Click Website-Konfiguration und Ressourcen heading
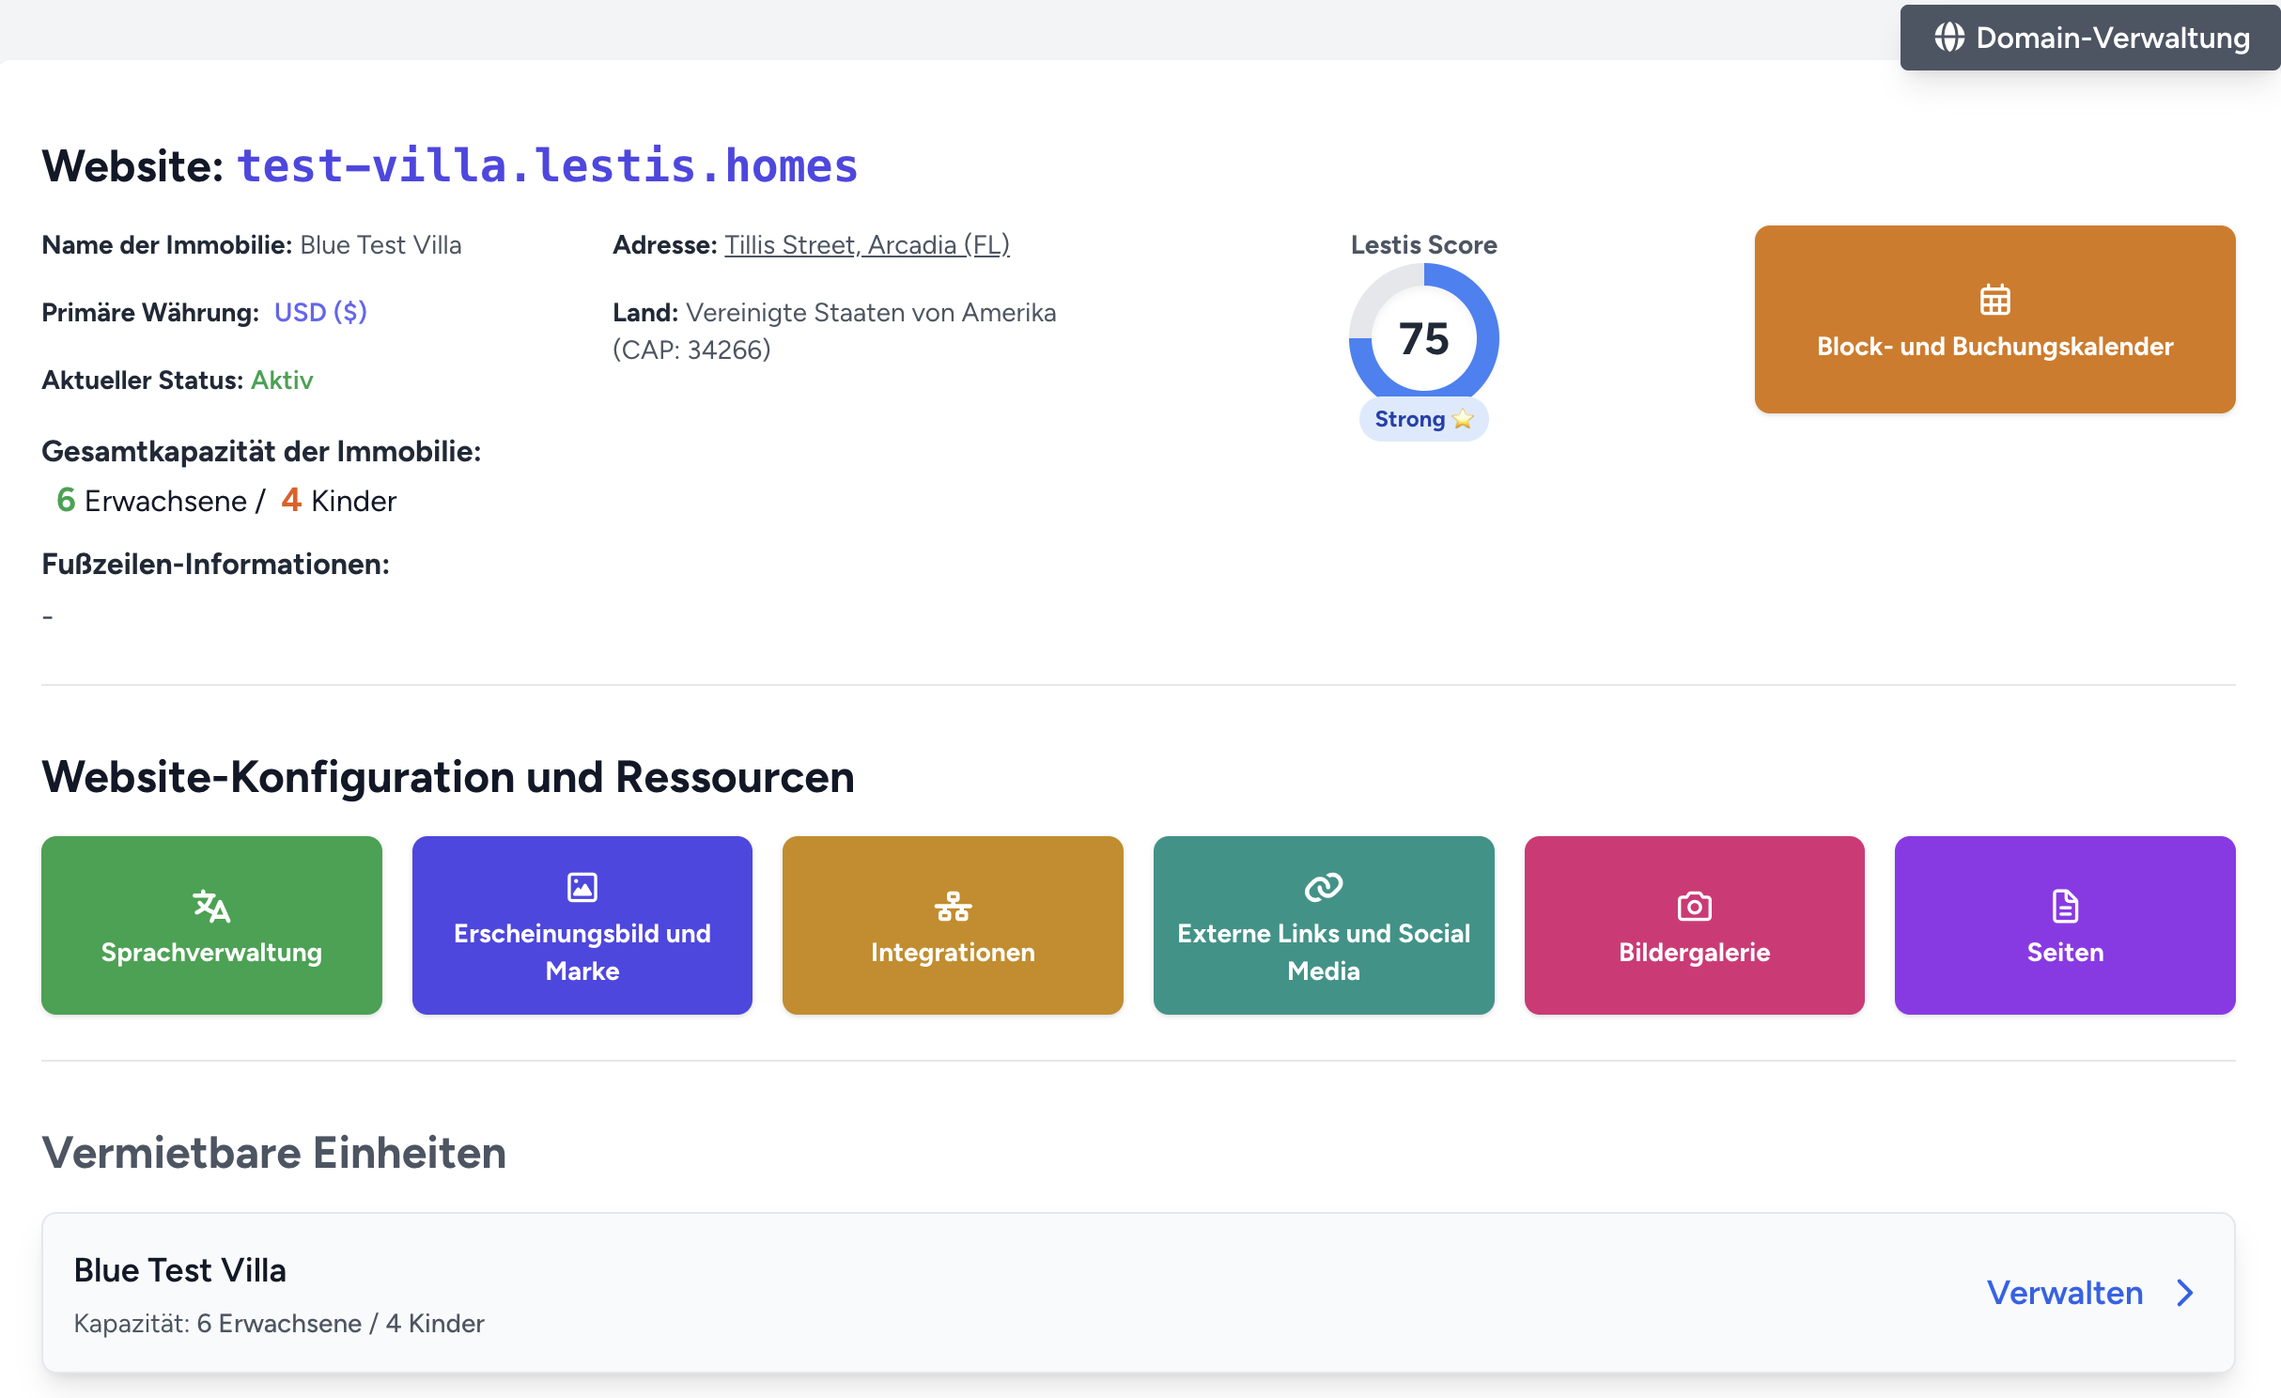Screen dimensions: 2281x1398 coord(448,777)
